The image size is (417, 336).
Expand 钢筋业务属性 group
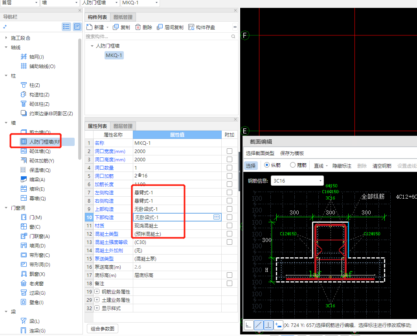(97, 292)
